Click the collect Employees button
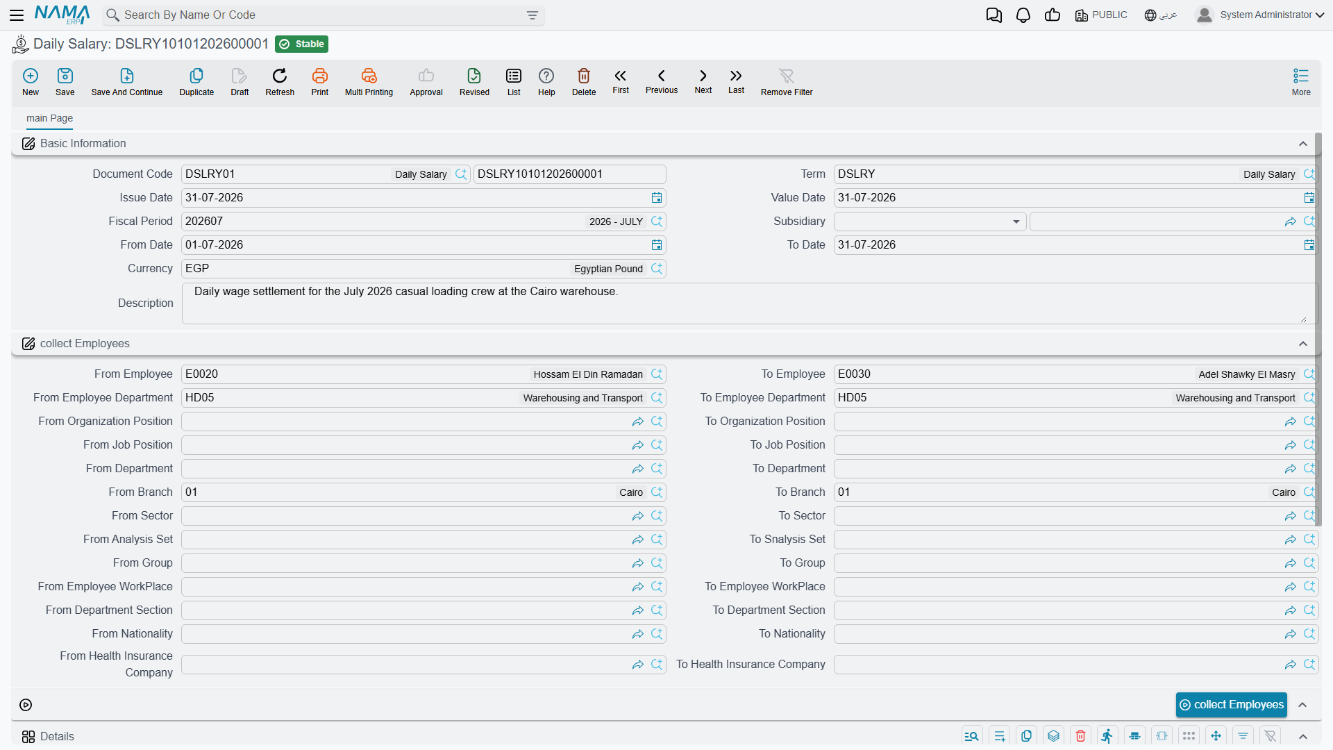The width and height of the screenshot is (1333, 750). (x=1232, y=705)
